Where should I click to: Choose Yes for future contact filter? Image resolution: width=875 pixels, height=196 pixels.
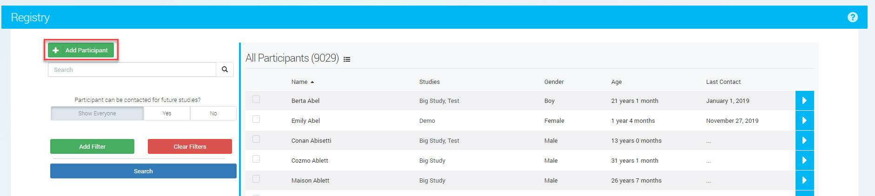click(167, 114)
